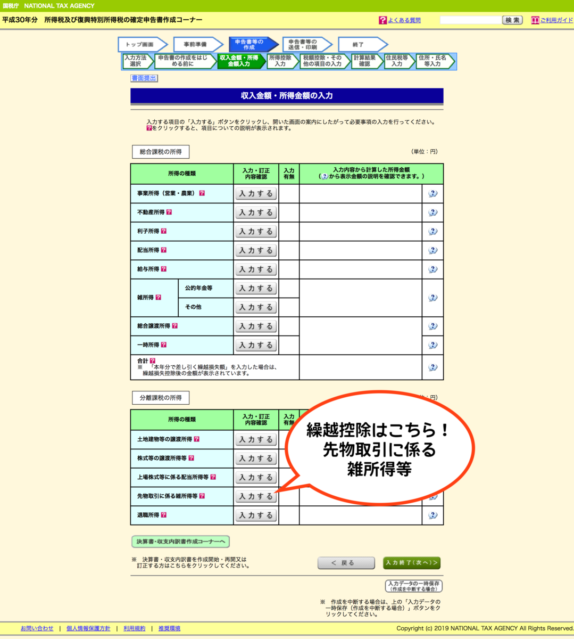Open ご利用ガイド book icon link
The height and width of the screenshot is (639, 574).
pyautogui.click(x=535, y=20)
